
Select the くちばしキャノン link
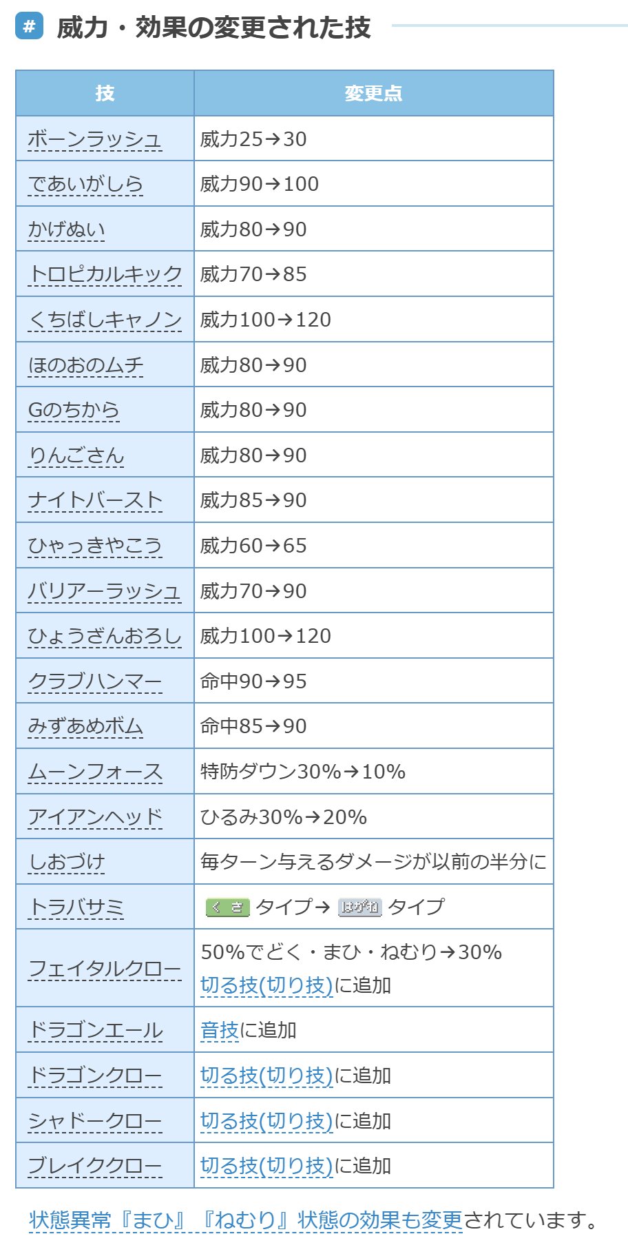(x=105, y=320)
